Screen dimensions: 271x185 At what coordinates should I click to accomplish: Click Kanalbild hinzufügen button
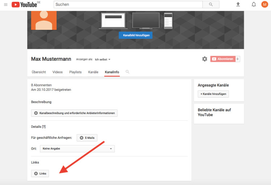point(136,35)
